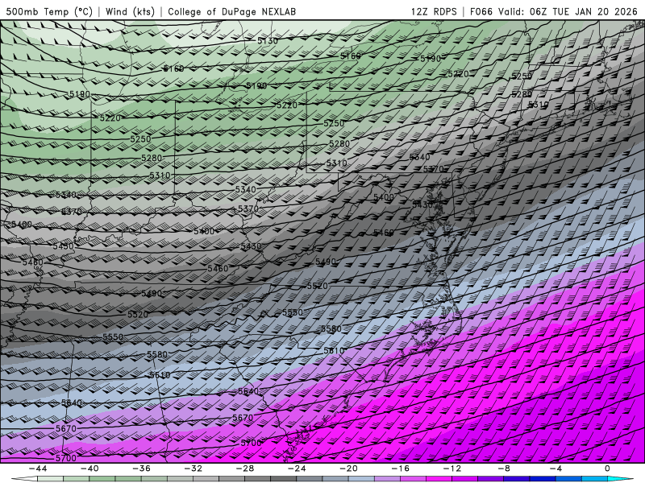
Task: Click the -40 color bar label
Action: click(x=89, y=469)
